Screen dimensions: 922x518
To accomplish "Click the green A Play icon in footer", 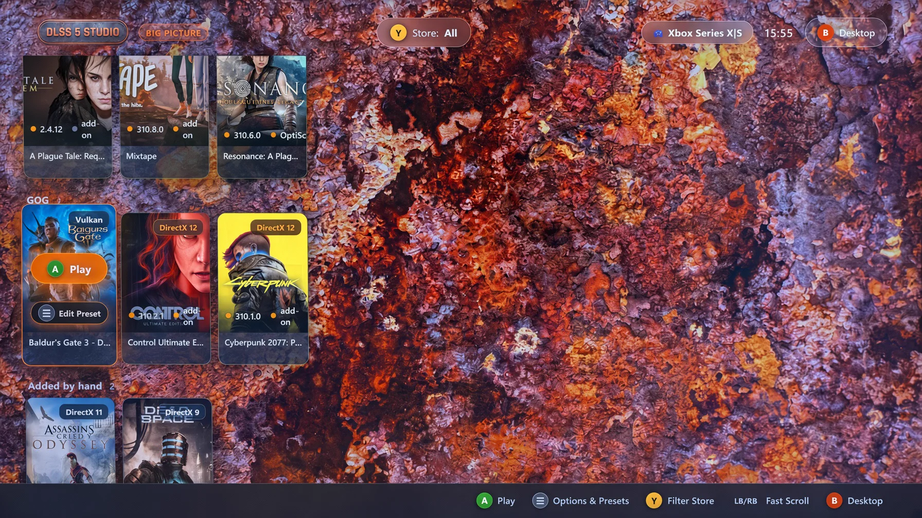I will [x=484, y=501].
